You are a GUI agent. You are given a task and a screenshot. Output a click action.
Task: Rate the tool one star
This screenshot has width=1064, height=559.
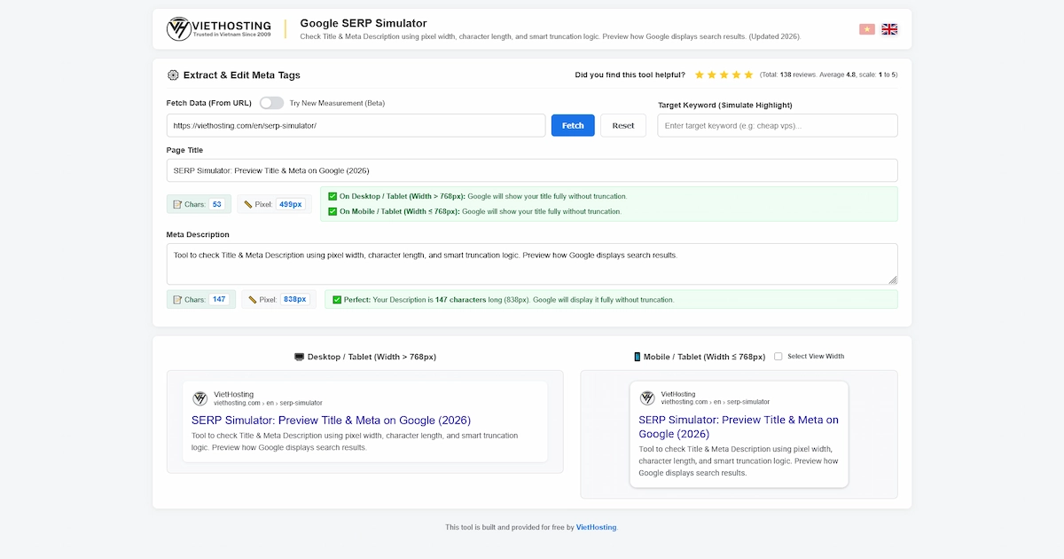(x=700, y=75)
